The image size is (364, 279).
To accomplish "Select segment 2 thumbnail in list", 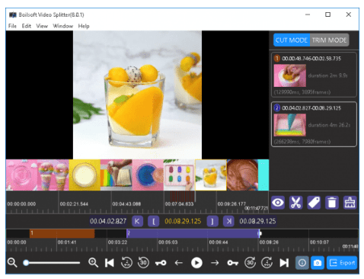I will point(289,125).
